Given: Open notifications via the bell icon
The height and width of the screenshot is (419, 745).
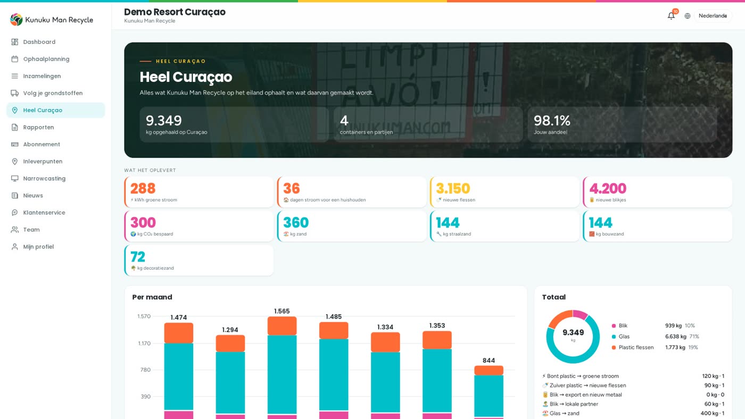Looking at the screenshot, I should [671, 15].
